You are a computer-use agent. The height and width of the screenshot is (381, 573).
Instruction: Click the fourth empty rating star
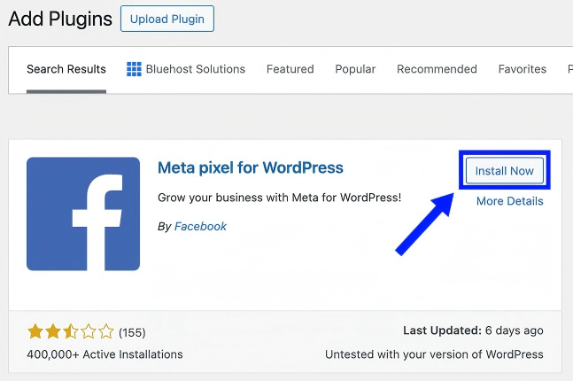[x=89, y=332]
